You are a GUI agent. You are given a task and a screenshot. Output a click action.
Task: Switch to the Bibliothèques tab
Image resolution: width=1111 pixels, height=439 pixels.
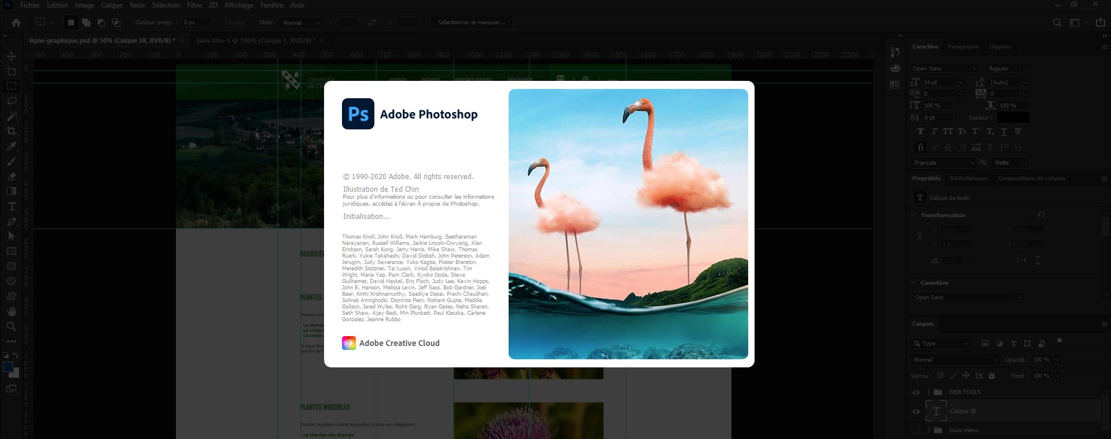(x=969, y=178)
